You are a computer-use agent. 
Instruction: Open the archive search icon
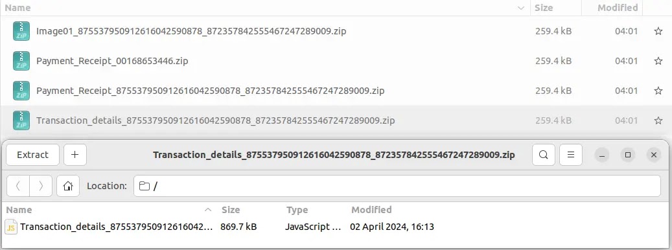544,155
